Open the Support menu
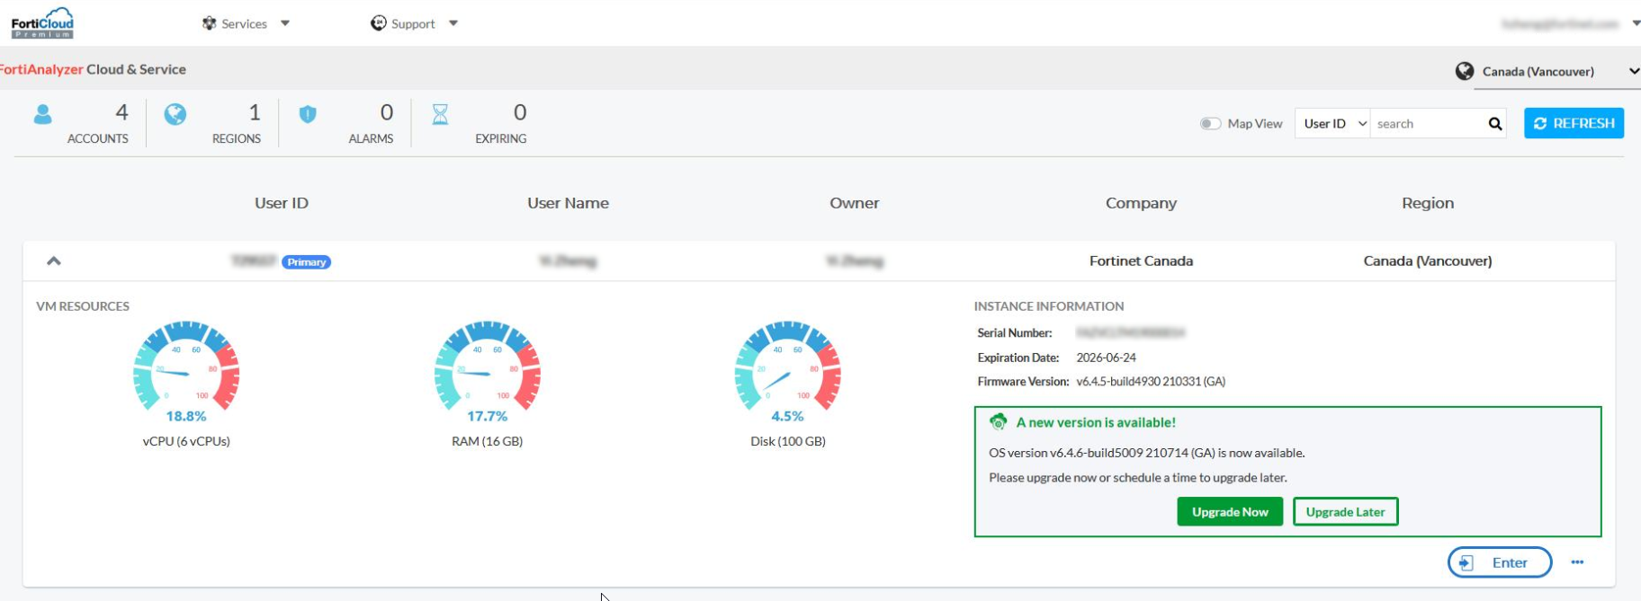1641x601 pixels. coord(414,23)
